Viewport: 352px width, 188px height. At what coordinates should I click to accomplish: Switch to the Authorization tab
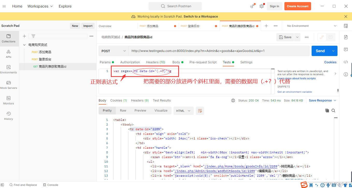130,62
